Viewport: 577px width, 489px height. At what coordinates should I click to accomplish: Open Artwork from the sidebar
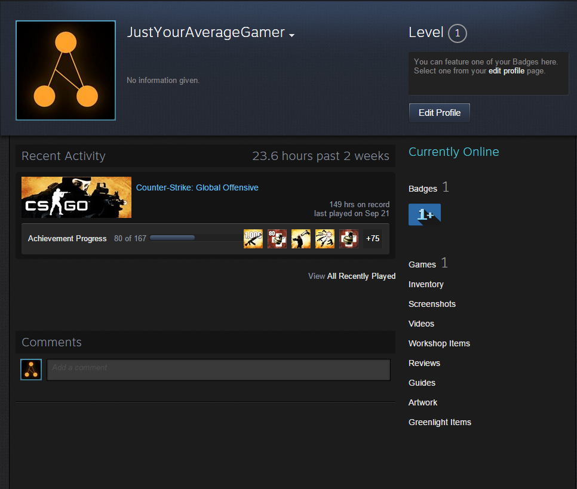pos(423,402)
